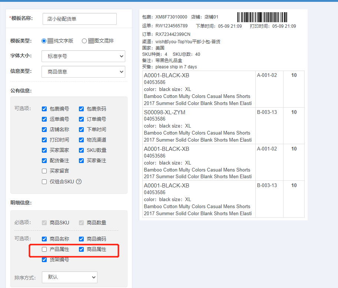Enable the 买家留言 checkbox
The height and width of the screenshot is (288, 338).
44,171
